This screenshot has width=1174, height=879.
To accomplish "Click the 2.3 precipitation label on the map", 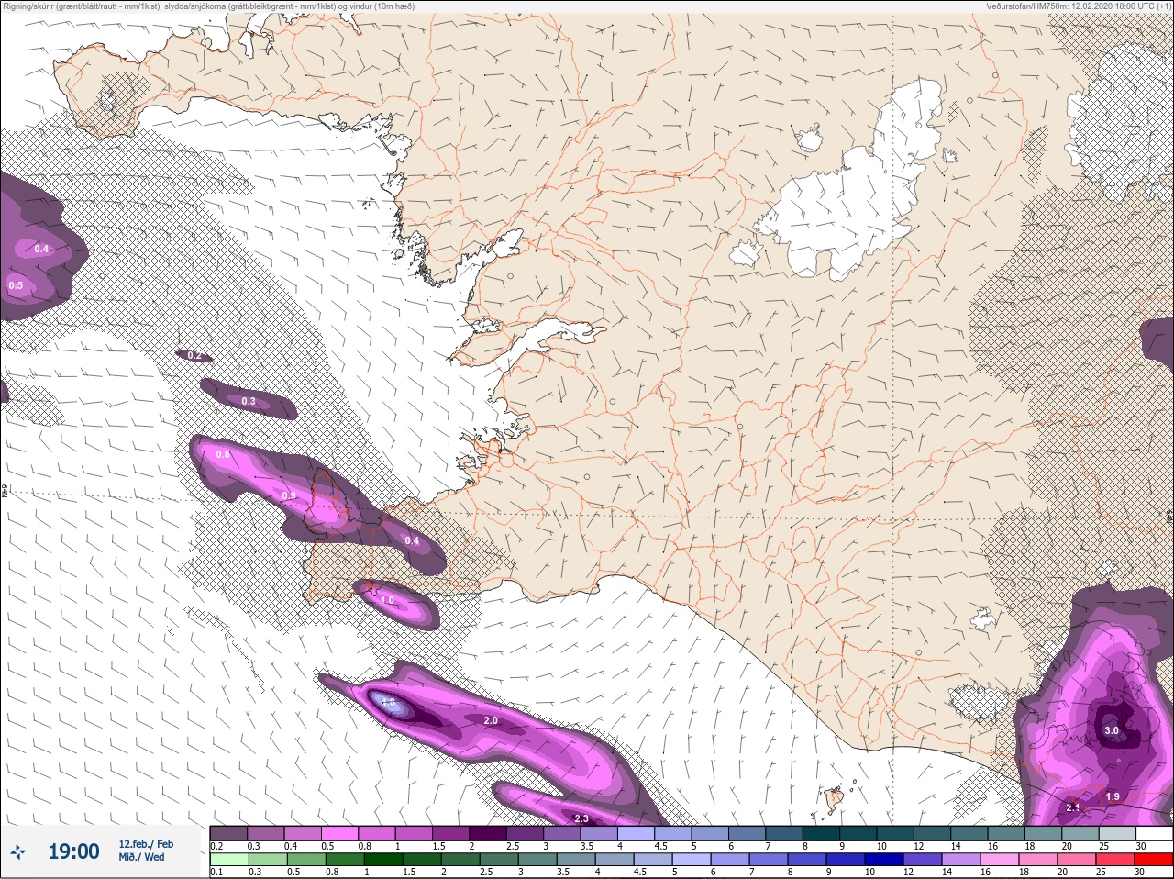I will 581,818.
